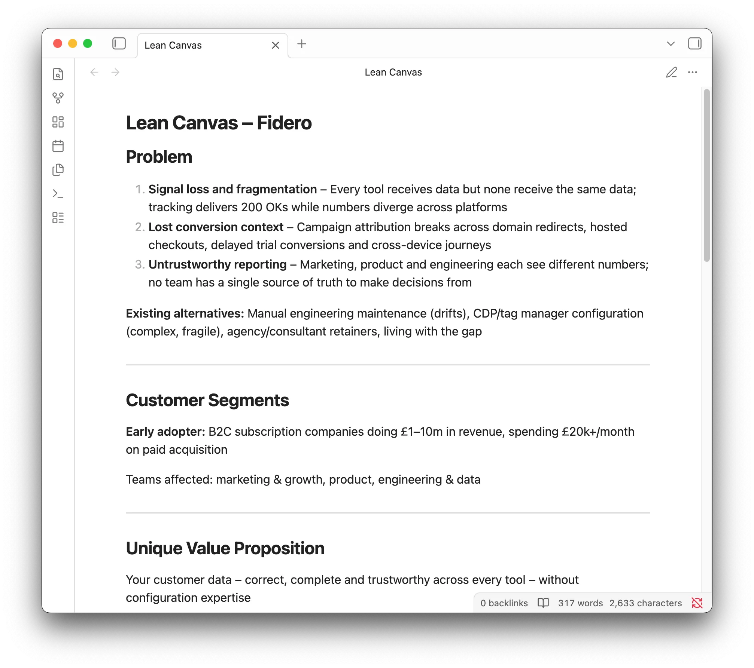Navigate back with the left arrow
This screenshot has height=668, width=754.
94,72
